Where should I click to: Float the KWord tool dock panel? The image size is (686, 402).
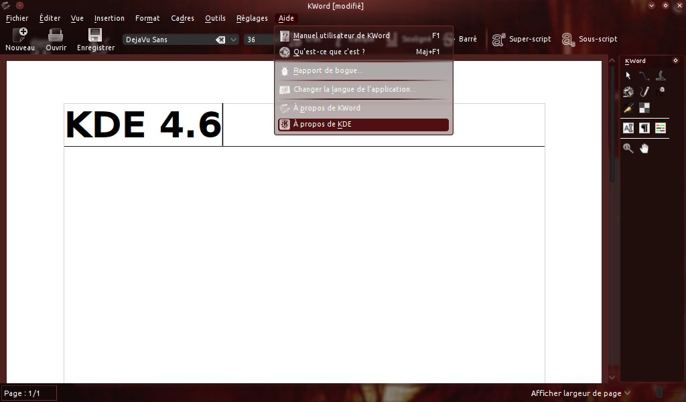[675, 60]
